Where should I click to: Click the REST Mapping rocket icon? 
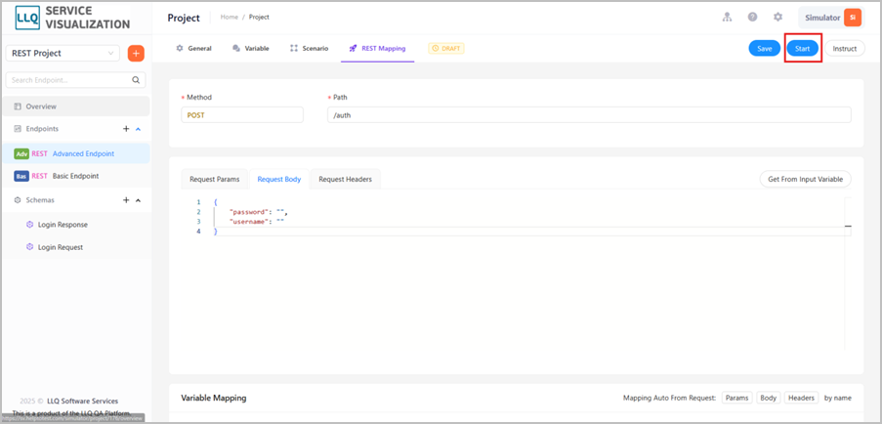pyautogui.click(x=353, y=49)
